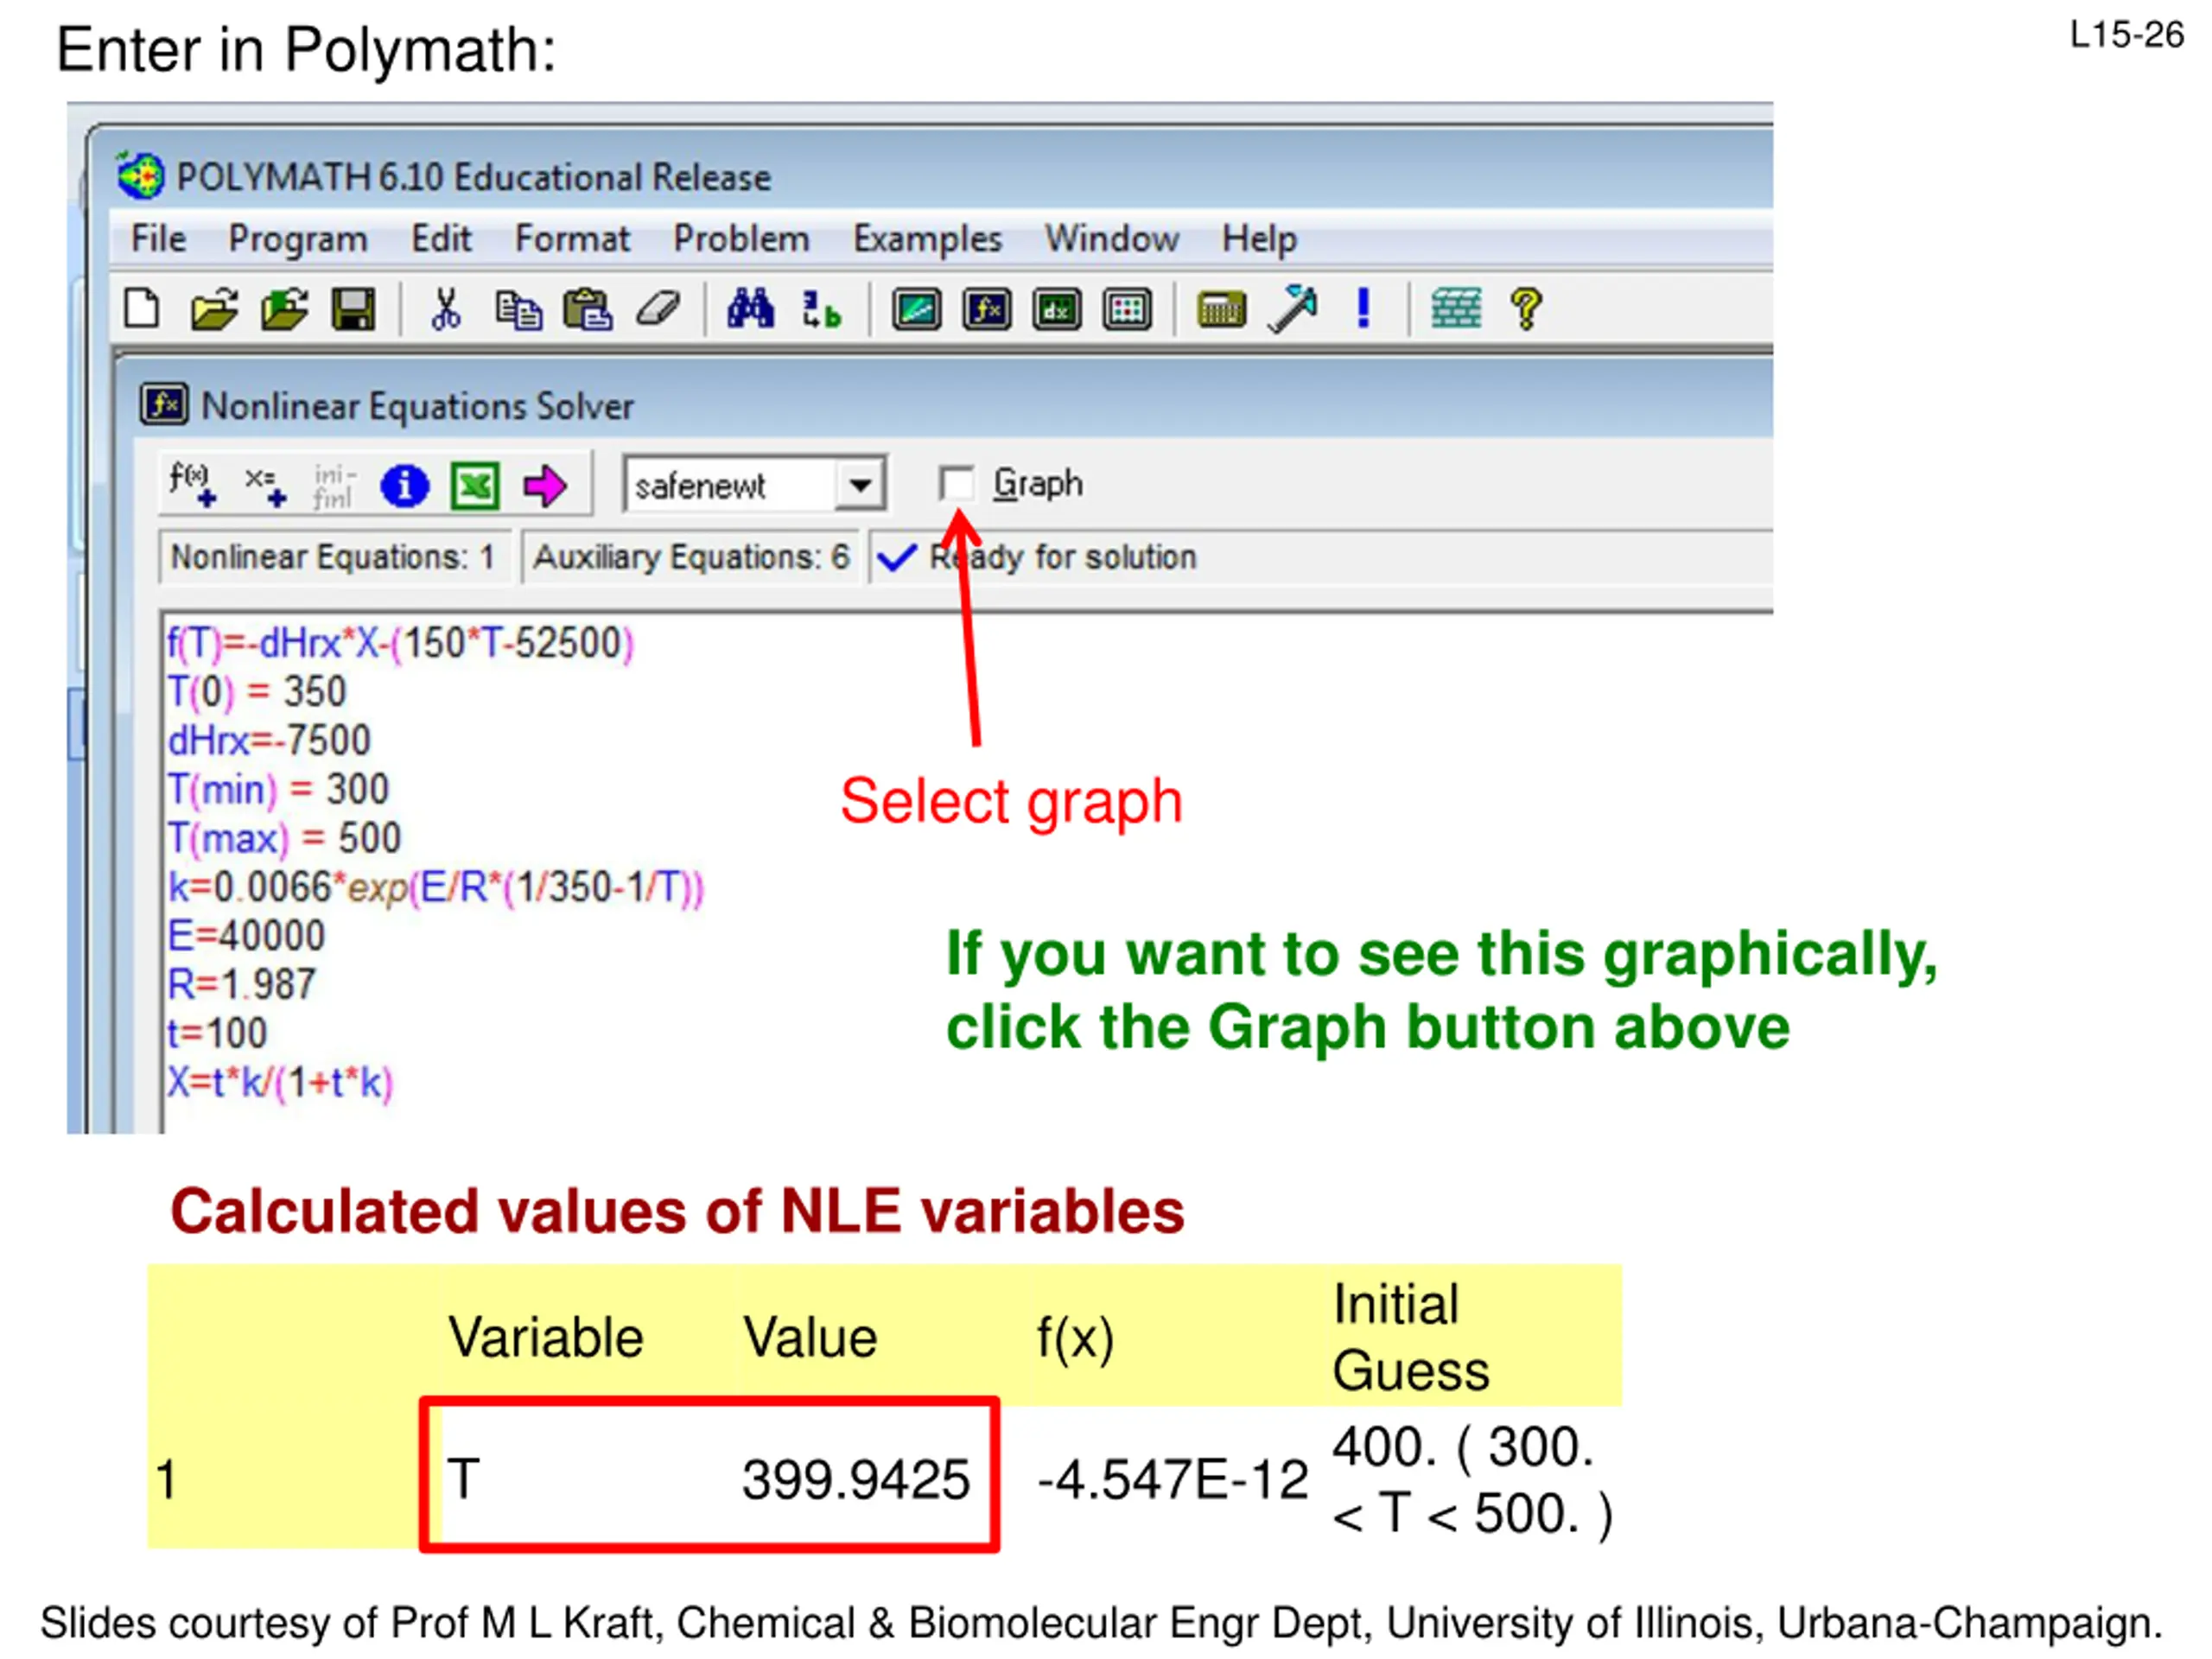Click the add explicit x= equation icon

(265, 486)
